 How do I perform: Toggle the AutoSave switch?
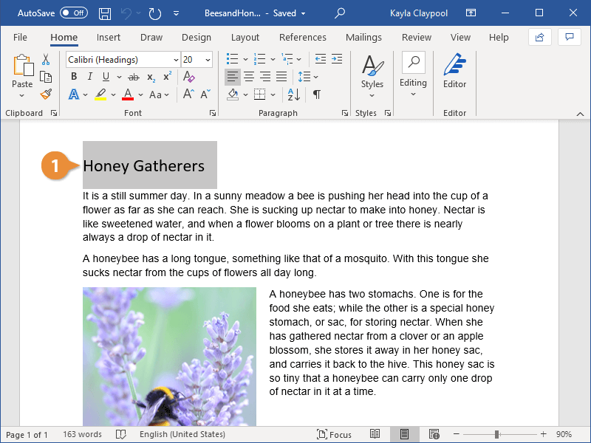click(73, 13)
